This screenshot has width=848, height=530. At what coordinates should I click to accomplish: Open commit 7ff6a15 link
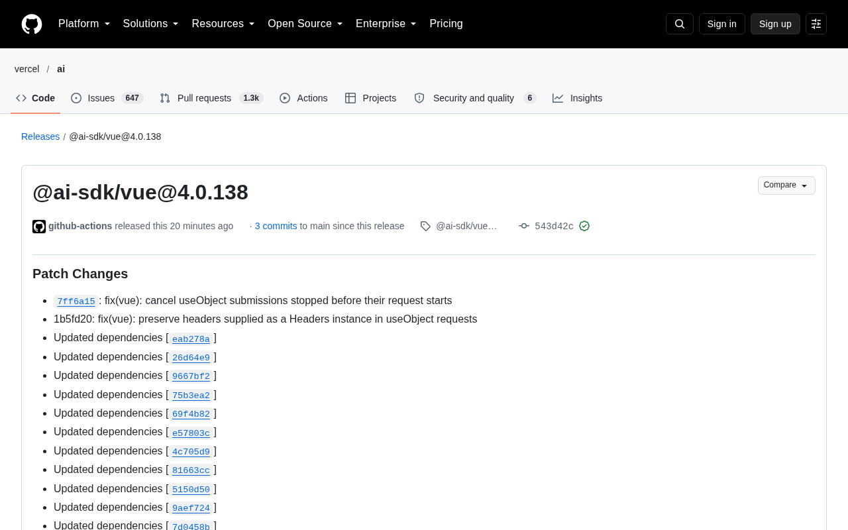click(x=76, y=301)
